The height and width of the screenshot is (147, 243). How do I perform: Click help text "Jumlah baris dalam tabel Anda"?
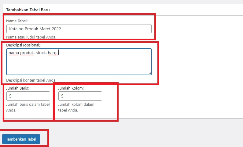[x=28, y=107]
